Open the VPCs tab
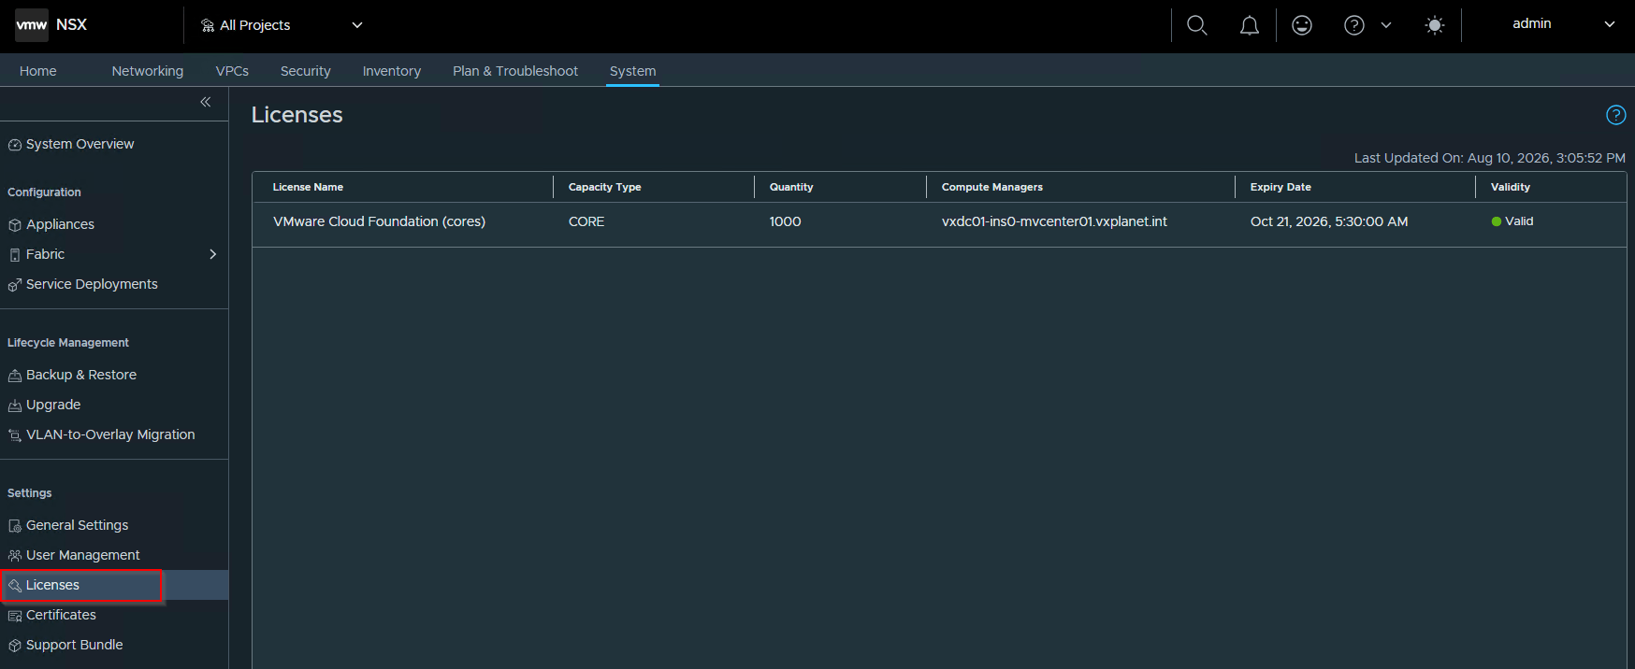The width and height of the screenshot is (1635, 669). point(232,71)
